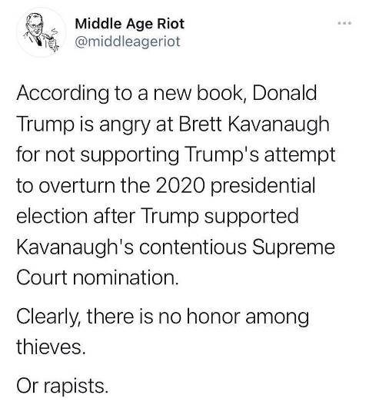
Task: Click the possessive word 'Kavanaugh's'
Action: coord(75,247)
